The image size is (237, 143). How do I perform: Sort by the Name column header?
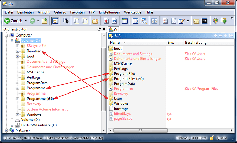coord(115,42)
